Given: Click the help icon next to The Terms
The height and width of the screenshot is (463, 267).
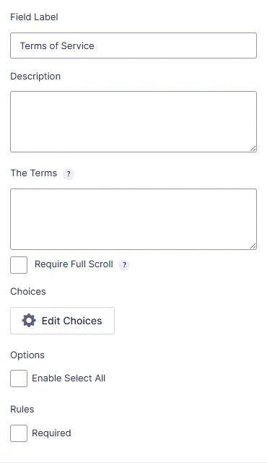Looking at the screenshot, I should click(69, 174).
